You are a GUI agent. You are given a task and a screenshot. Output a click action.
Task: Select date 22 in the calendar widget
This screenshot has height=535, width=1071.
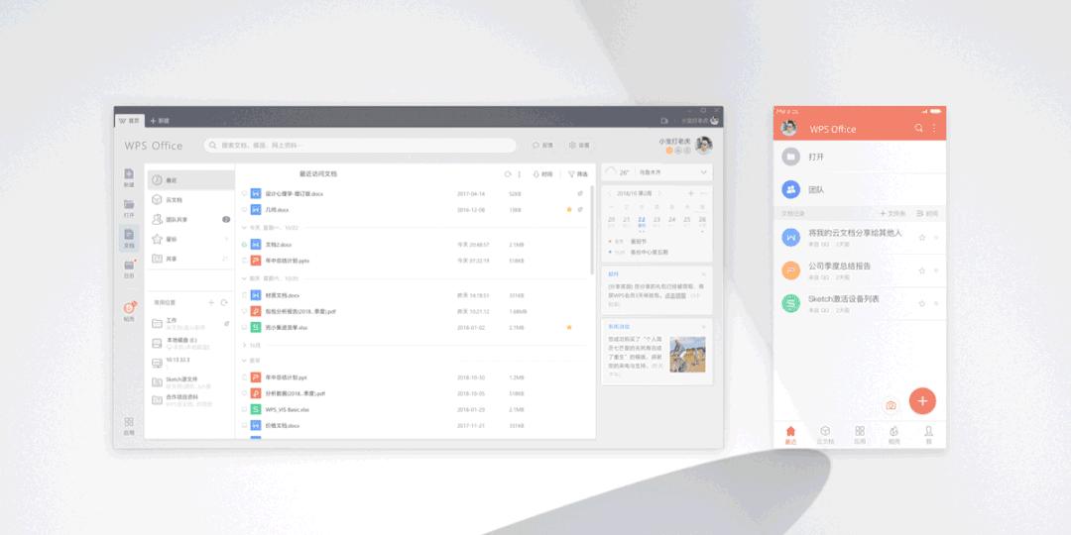[x=642, y=220]
